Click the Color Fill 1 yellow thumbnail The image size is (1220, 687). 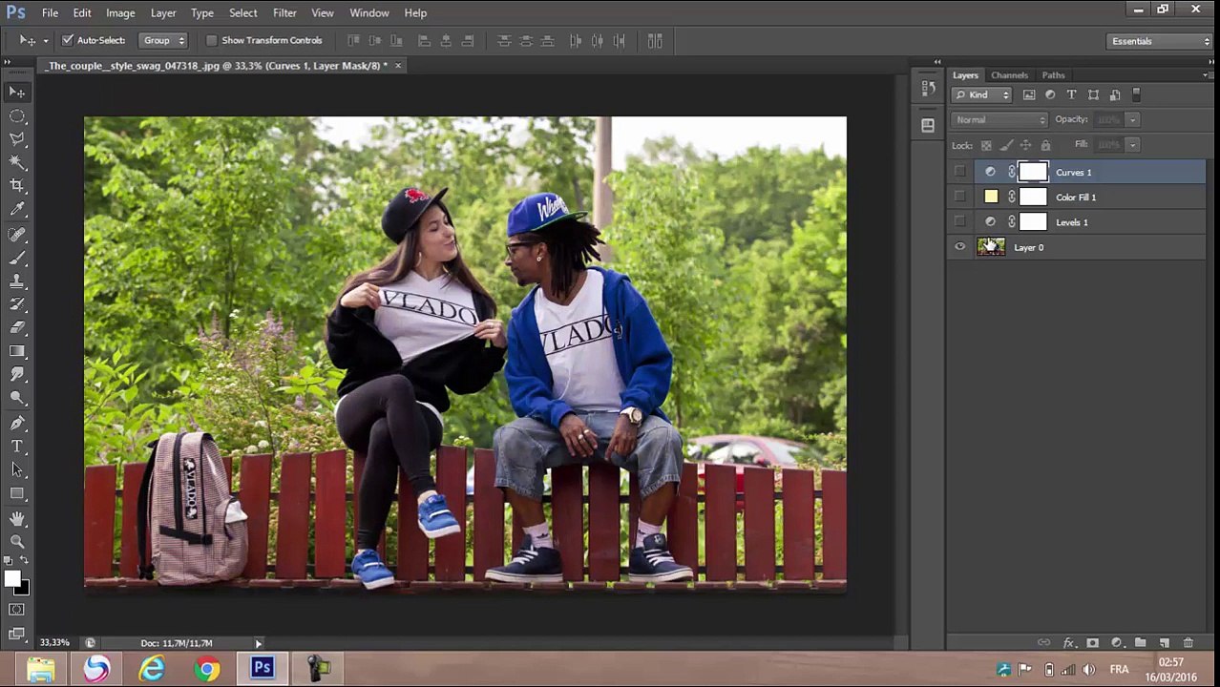point(991,197)
